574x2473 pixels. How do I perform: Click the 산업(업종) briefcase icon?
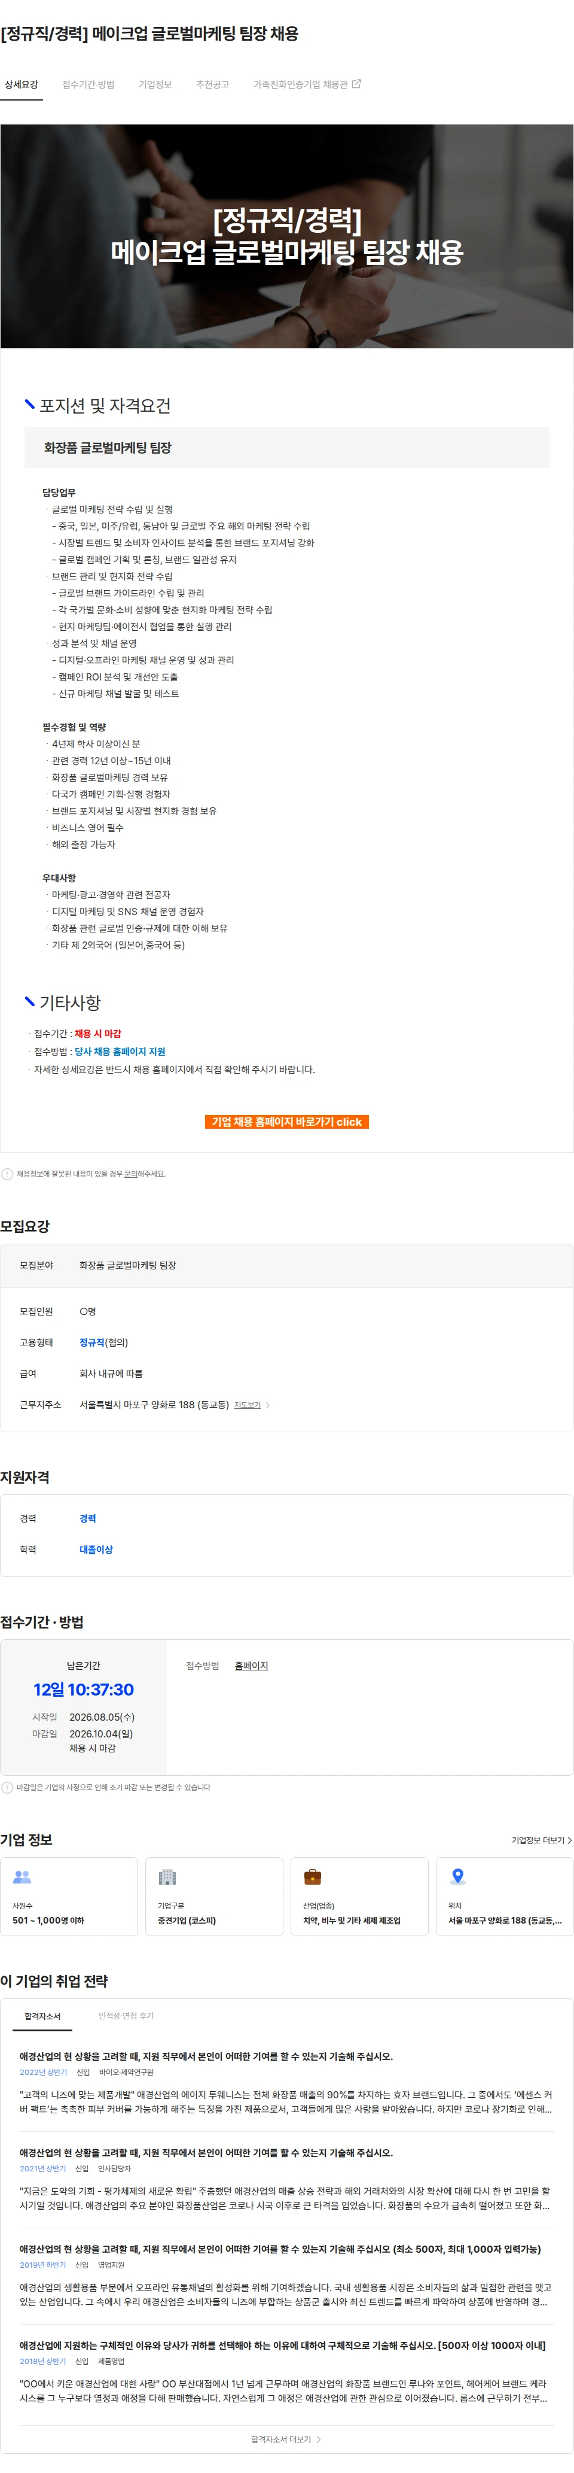coord(312,1877)
